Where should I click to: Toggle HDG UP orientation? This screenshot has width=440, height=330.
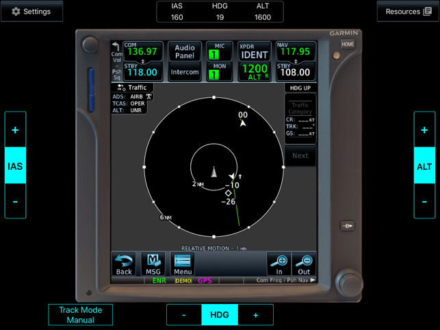coord(300,88)
